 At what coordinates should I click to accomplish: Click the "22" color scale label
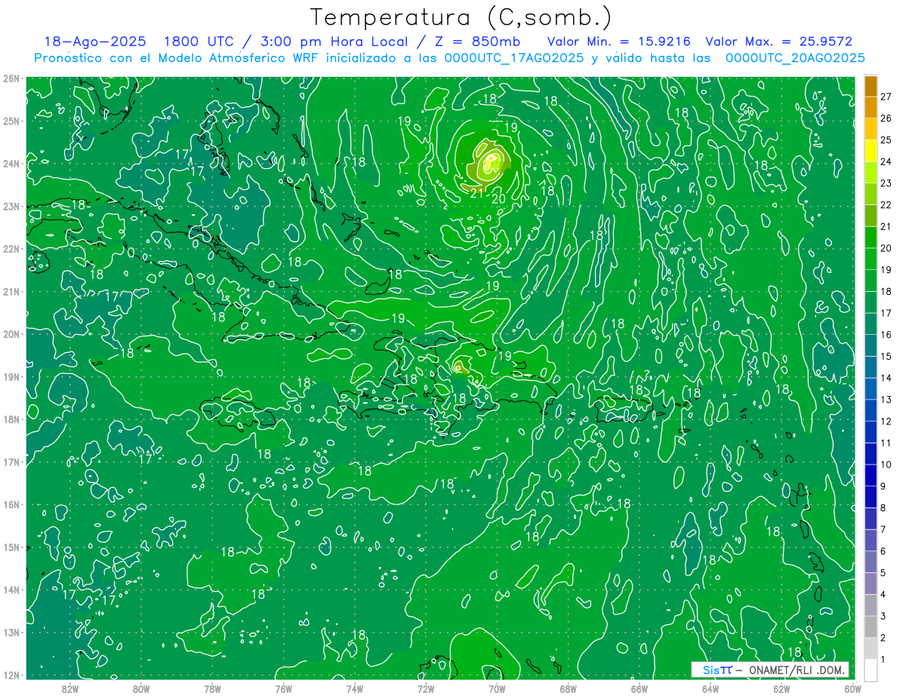tap(886, 205)
